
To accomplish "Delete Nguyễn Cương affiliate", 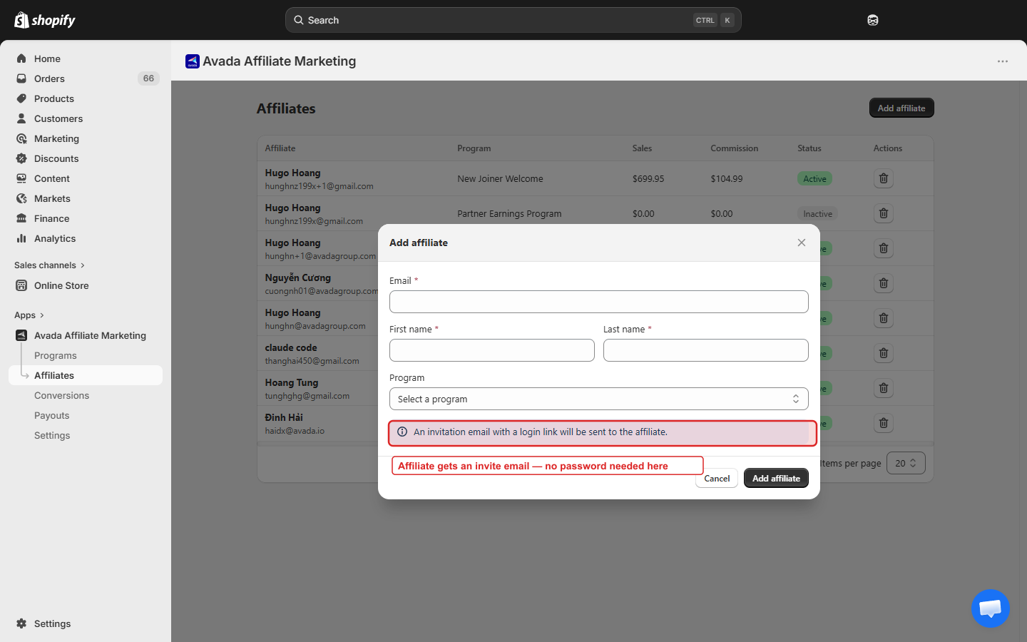I will 884,283.
